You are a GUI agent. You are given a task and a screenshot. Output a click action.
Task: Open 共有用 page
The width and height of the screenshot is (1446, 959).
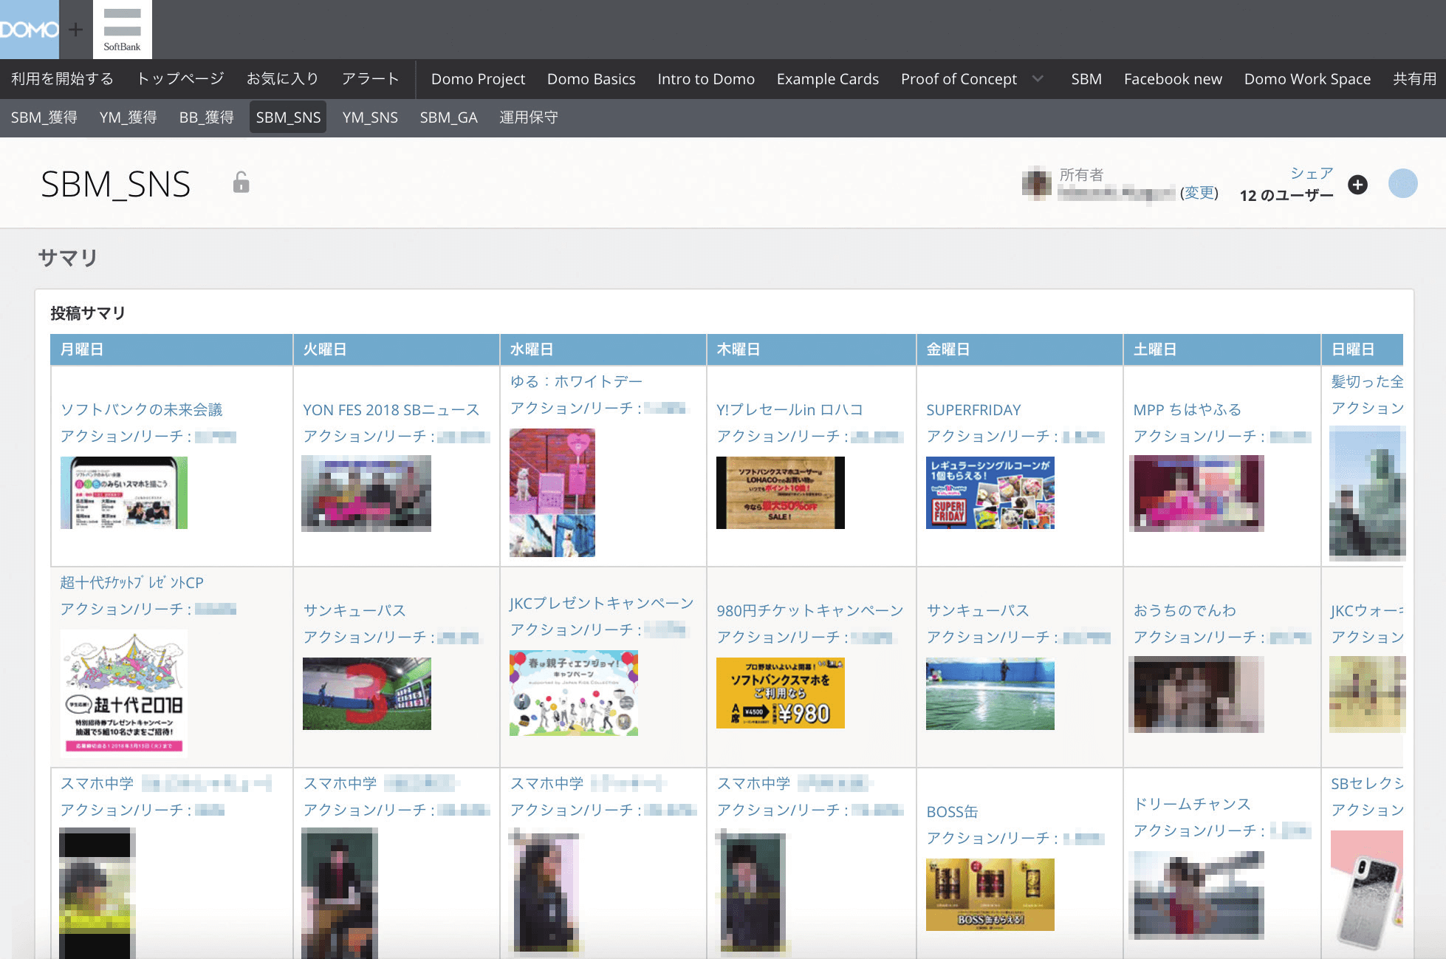[x=1414, y=78]
